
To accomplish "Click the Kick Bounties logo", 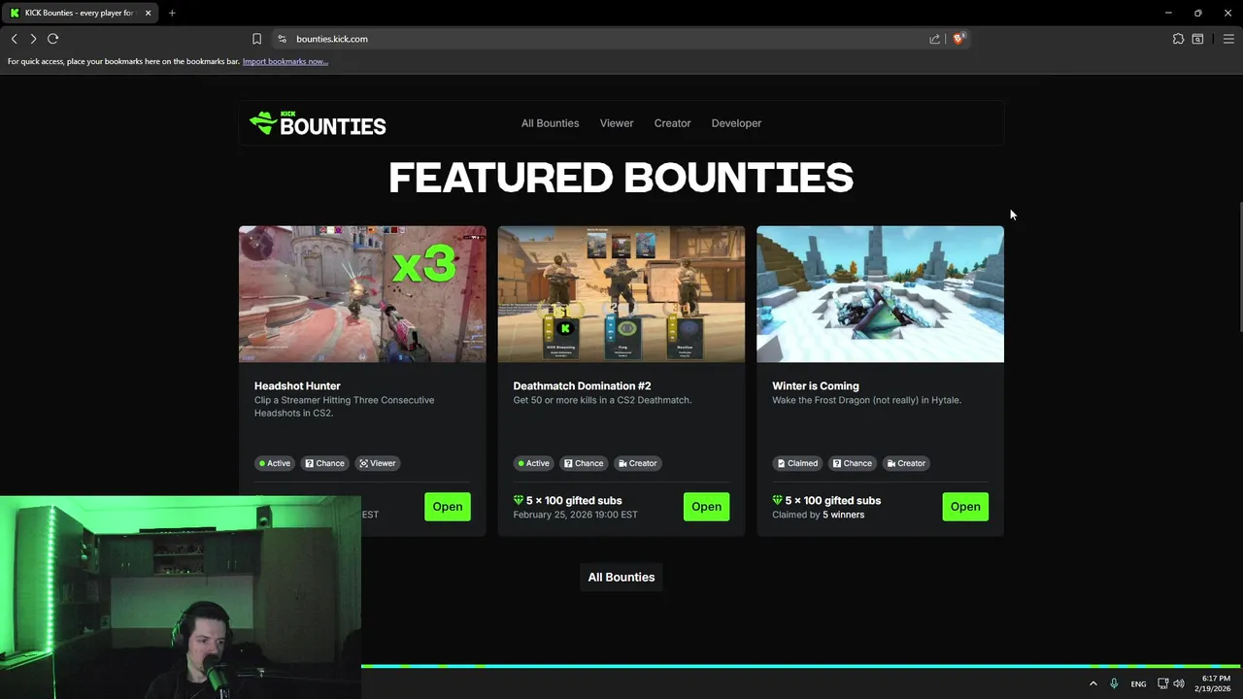I will 318,124.
